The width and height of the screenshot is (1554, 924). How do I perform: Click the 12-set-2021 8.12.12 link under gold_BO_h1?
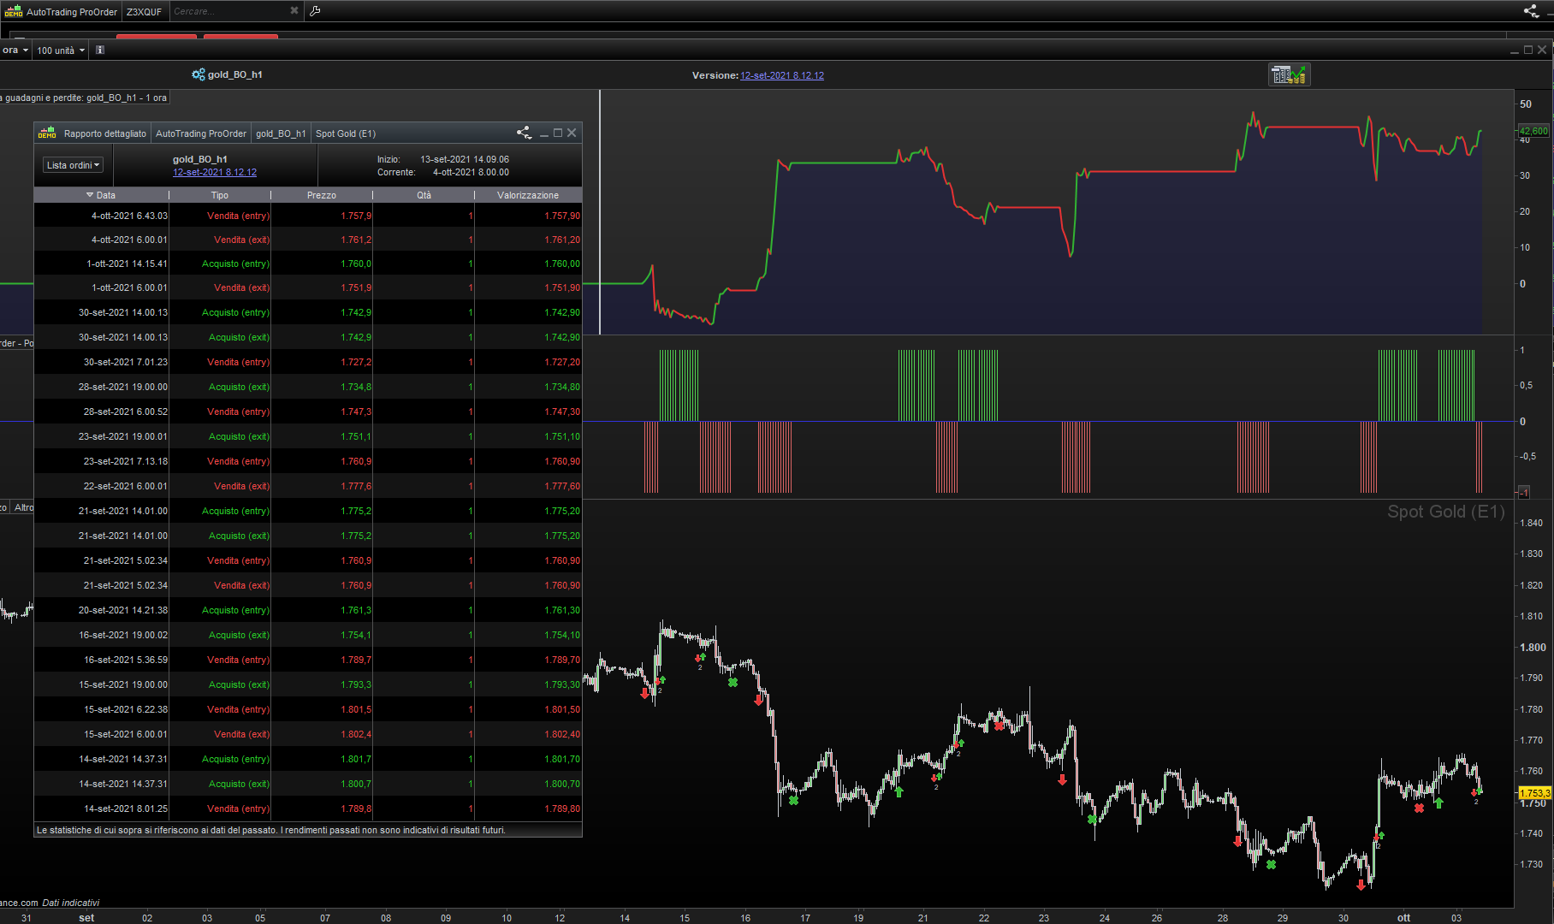214,172
